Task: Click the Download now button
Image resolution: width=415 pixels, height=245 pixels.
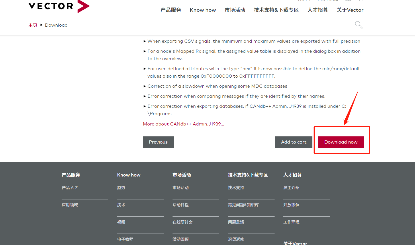Action: 341,142
